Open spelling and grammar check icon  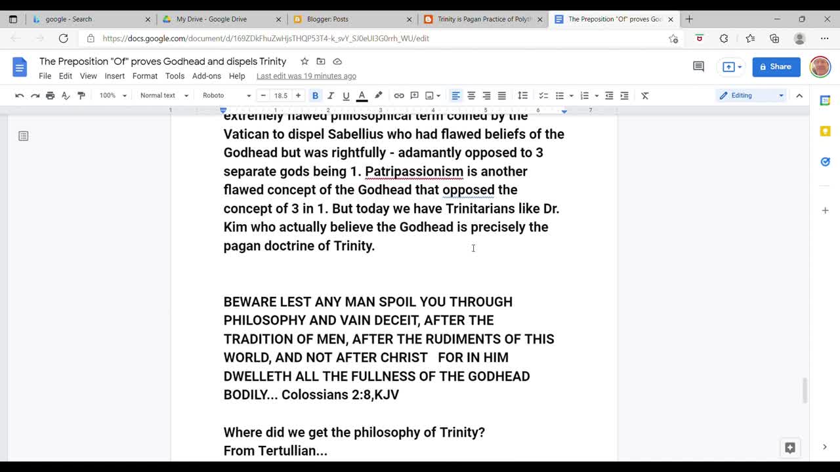point(66,96)
